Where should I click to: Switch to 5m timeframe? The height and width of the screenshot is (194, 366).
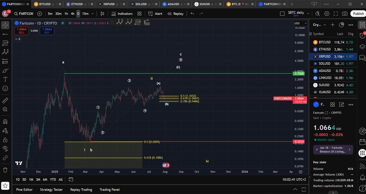click(50, 14)
